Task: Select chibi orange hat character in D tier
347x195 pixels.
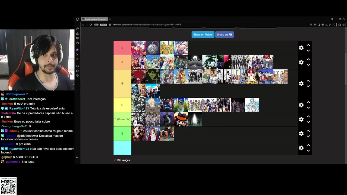Action: 181,119
